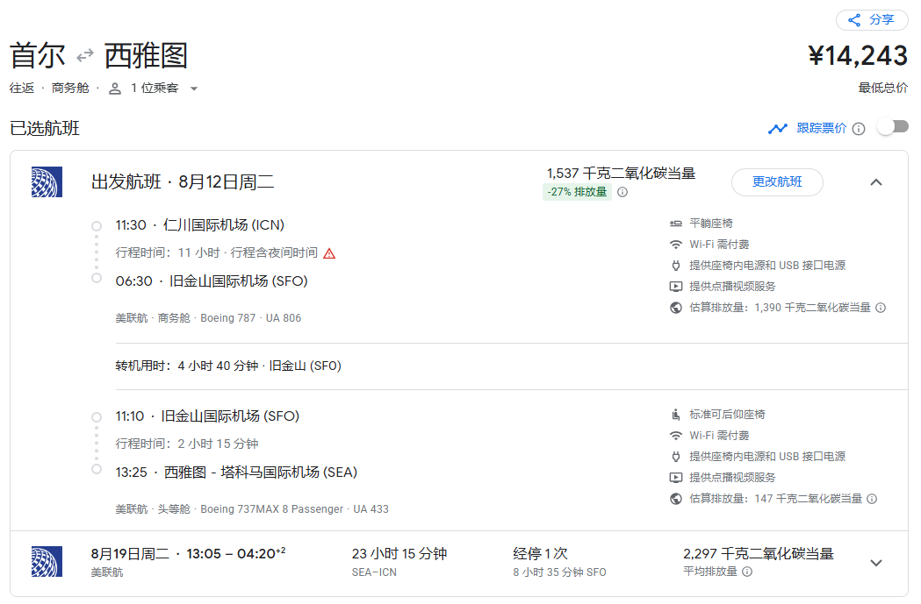Click globe emissions icon for 147 千克

pyautogui.click(x=676, y=499)
